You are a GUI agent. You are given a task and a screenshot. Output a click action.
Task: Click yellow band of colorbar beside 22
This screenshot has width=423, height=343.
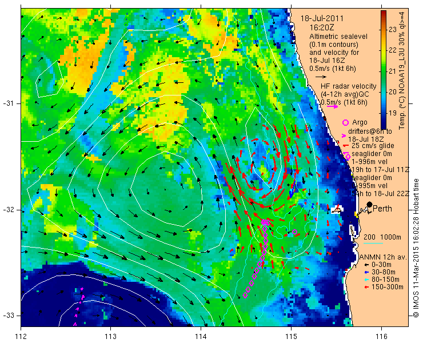(x=384, y=50)
